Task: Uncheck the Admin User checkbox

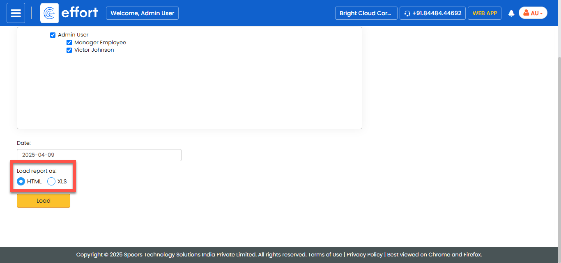Action: [x=53, y=35]
